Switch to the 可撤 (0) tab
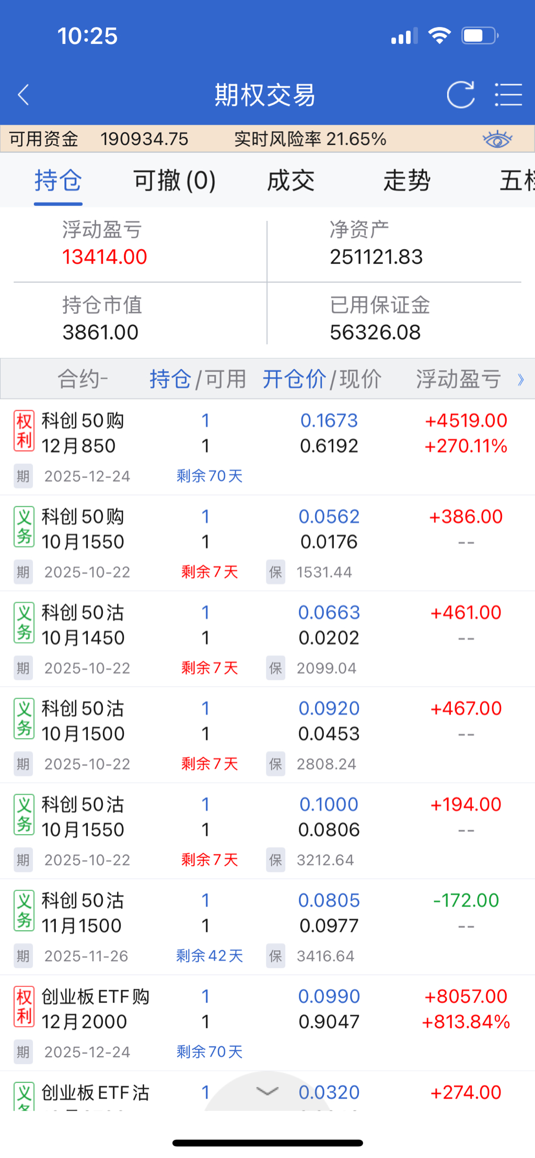 click(175, 181)
